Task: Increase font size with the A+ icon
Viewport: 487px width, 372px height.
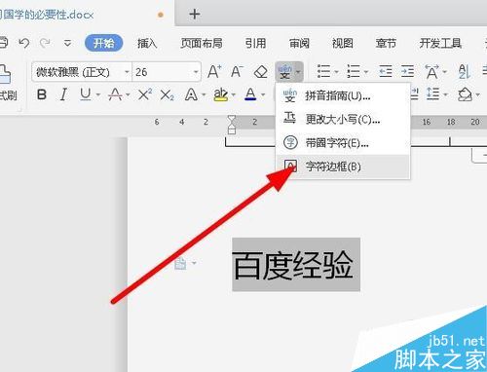Action: click(214, 71)
